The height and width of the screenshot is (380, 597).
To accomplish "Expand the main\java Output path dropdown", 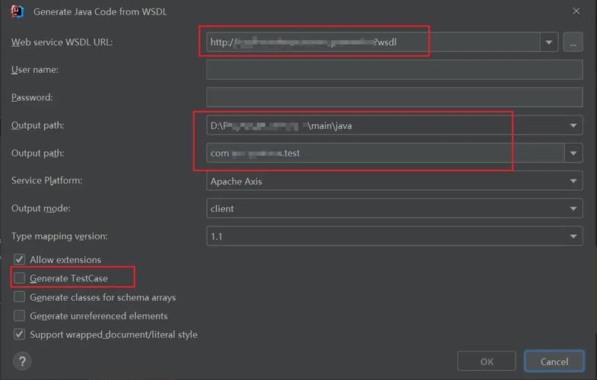I will pos(573,125).
